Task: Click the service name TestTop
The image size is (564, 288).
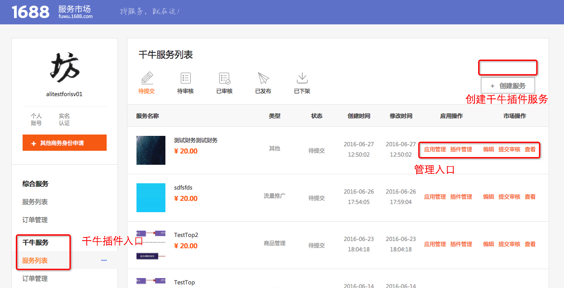Action: point(184,283)
